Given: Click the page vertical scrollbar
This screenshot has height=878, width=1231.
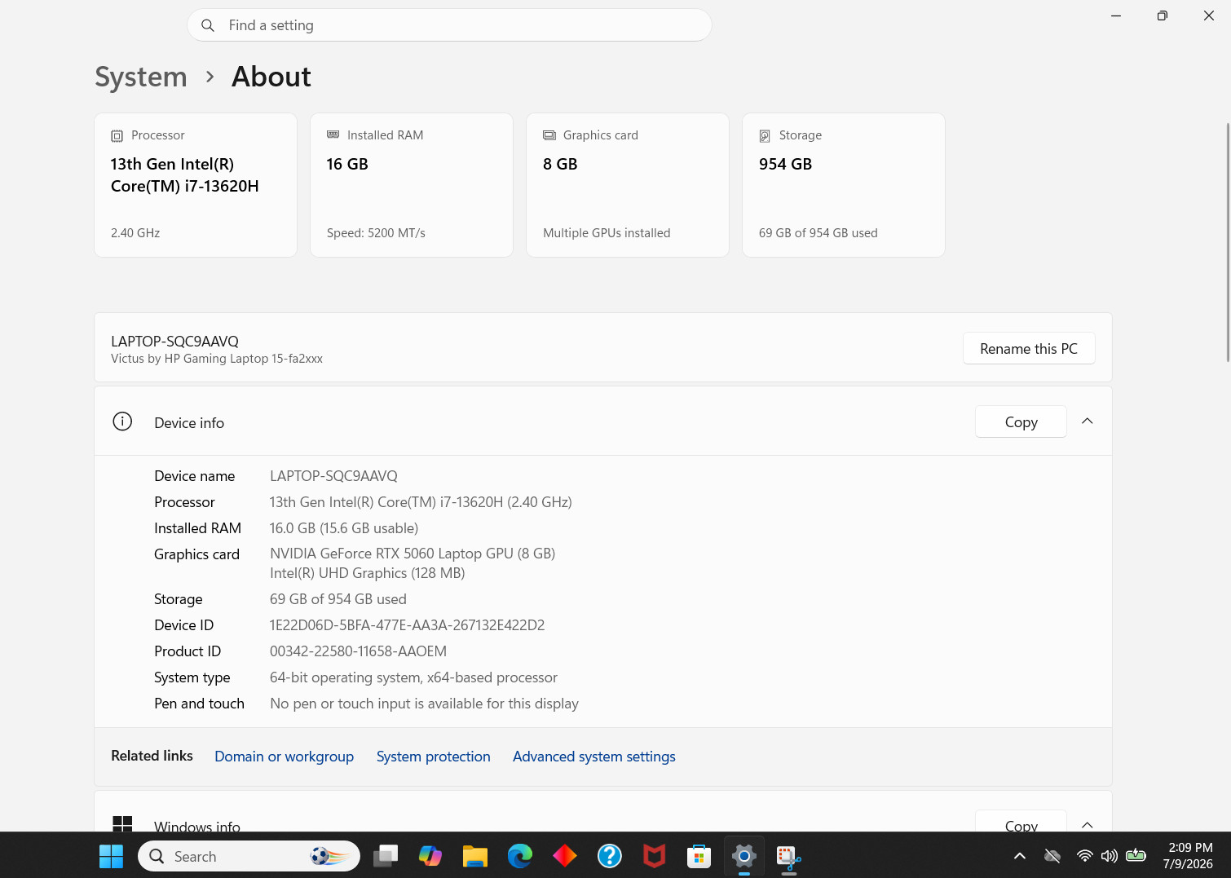Looking at the screenshot, I should (1228, 242).
